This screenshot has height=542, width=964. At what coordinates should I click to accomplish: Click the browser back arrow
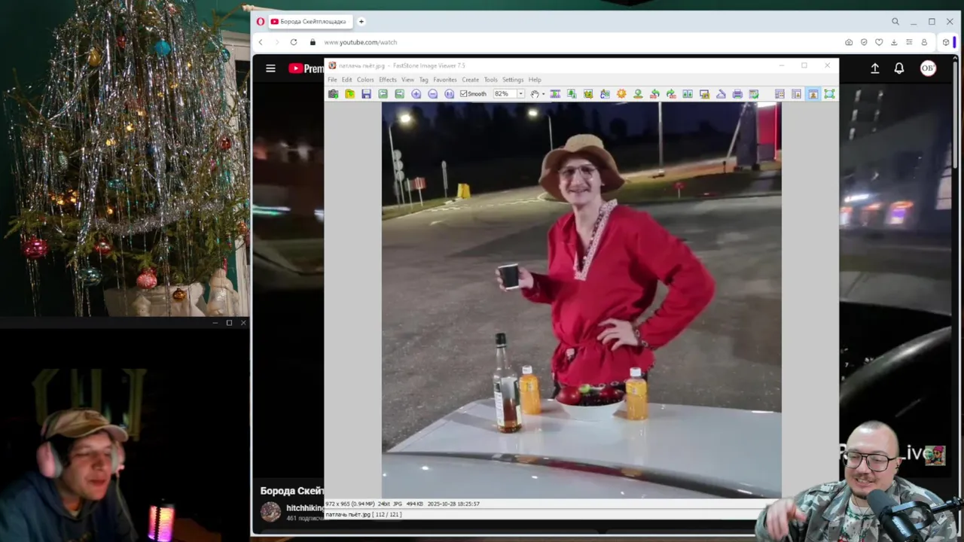(261, 42)
